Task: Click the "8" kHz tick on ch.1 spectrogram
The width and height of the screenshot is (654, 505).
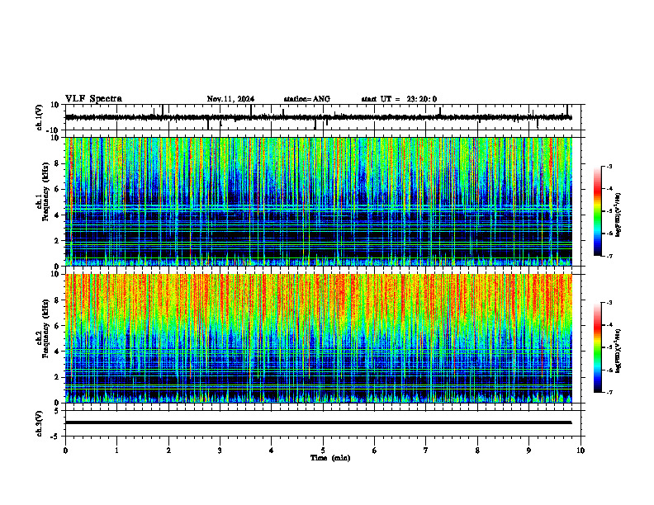Action: [58, 163]
